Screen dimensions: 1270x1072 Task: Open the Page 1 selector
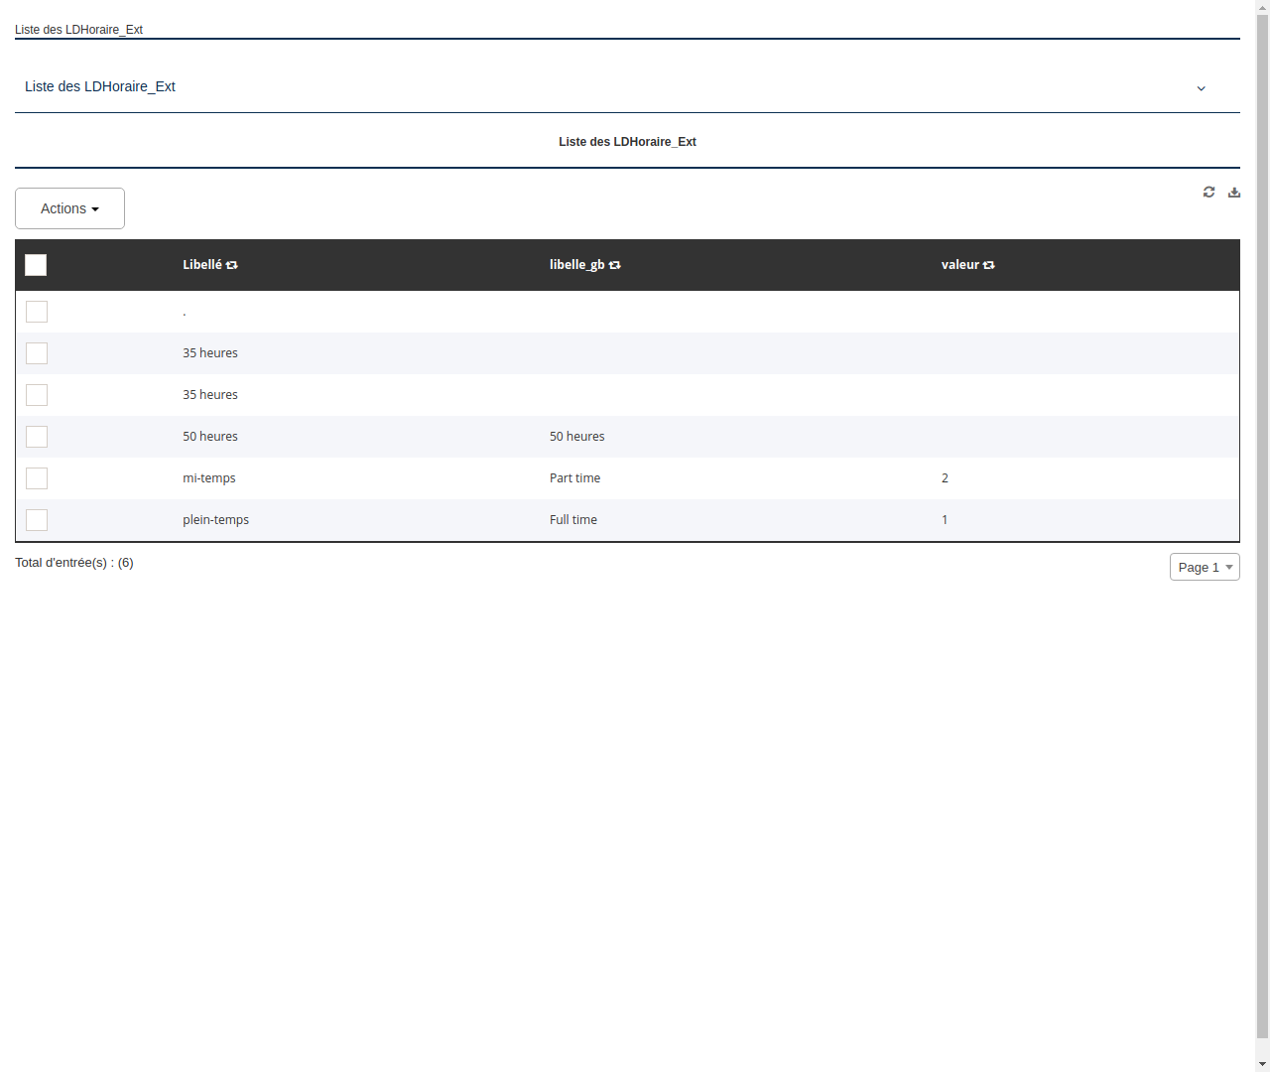coord(1205,567)
